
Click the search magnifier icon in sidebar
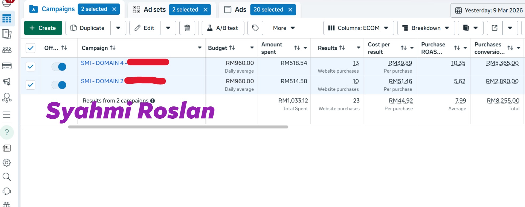click(7, 177)
